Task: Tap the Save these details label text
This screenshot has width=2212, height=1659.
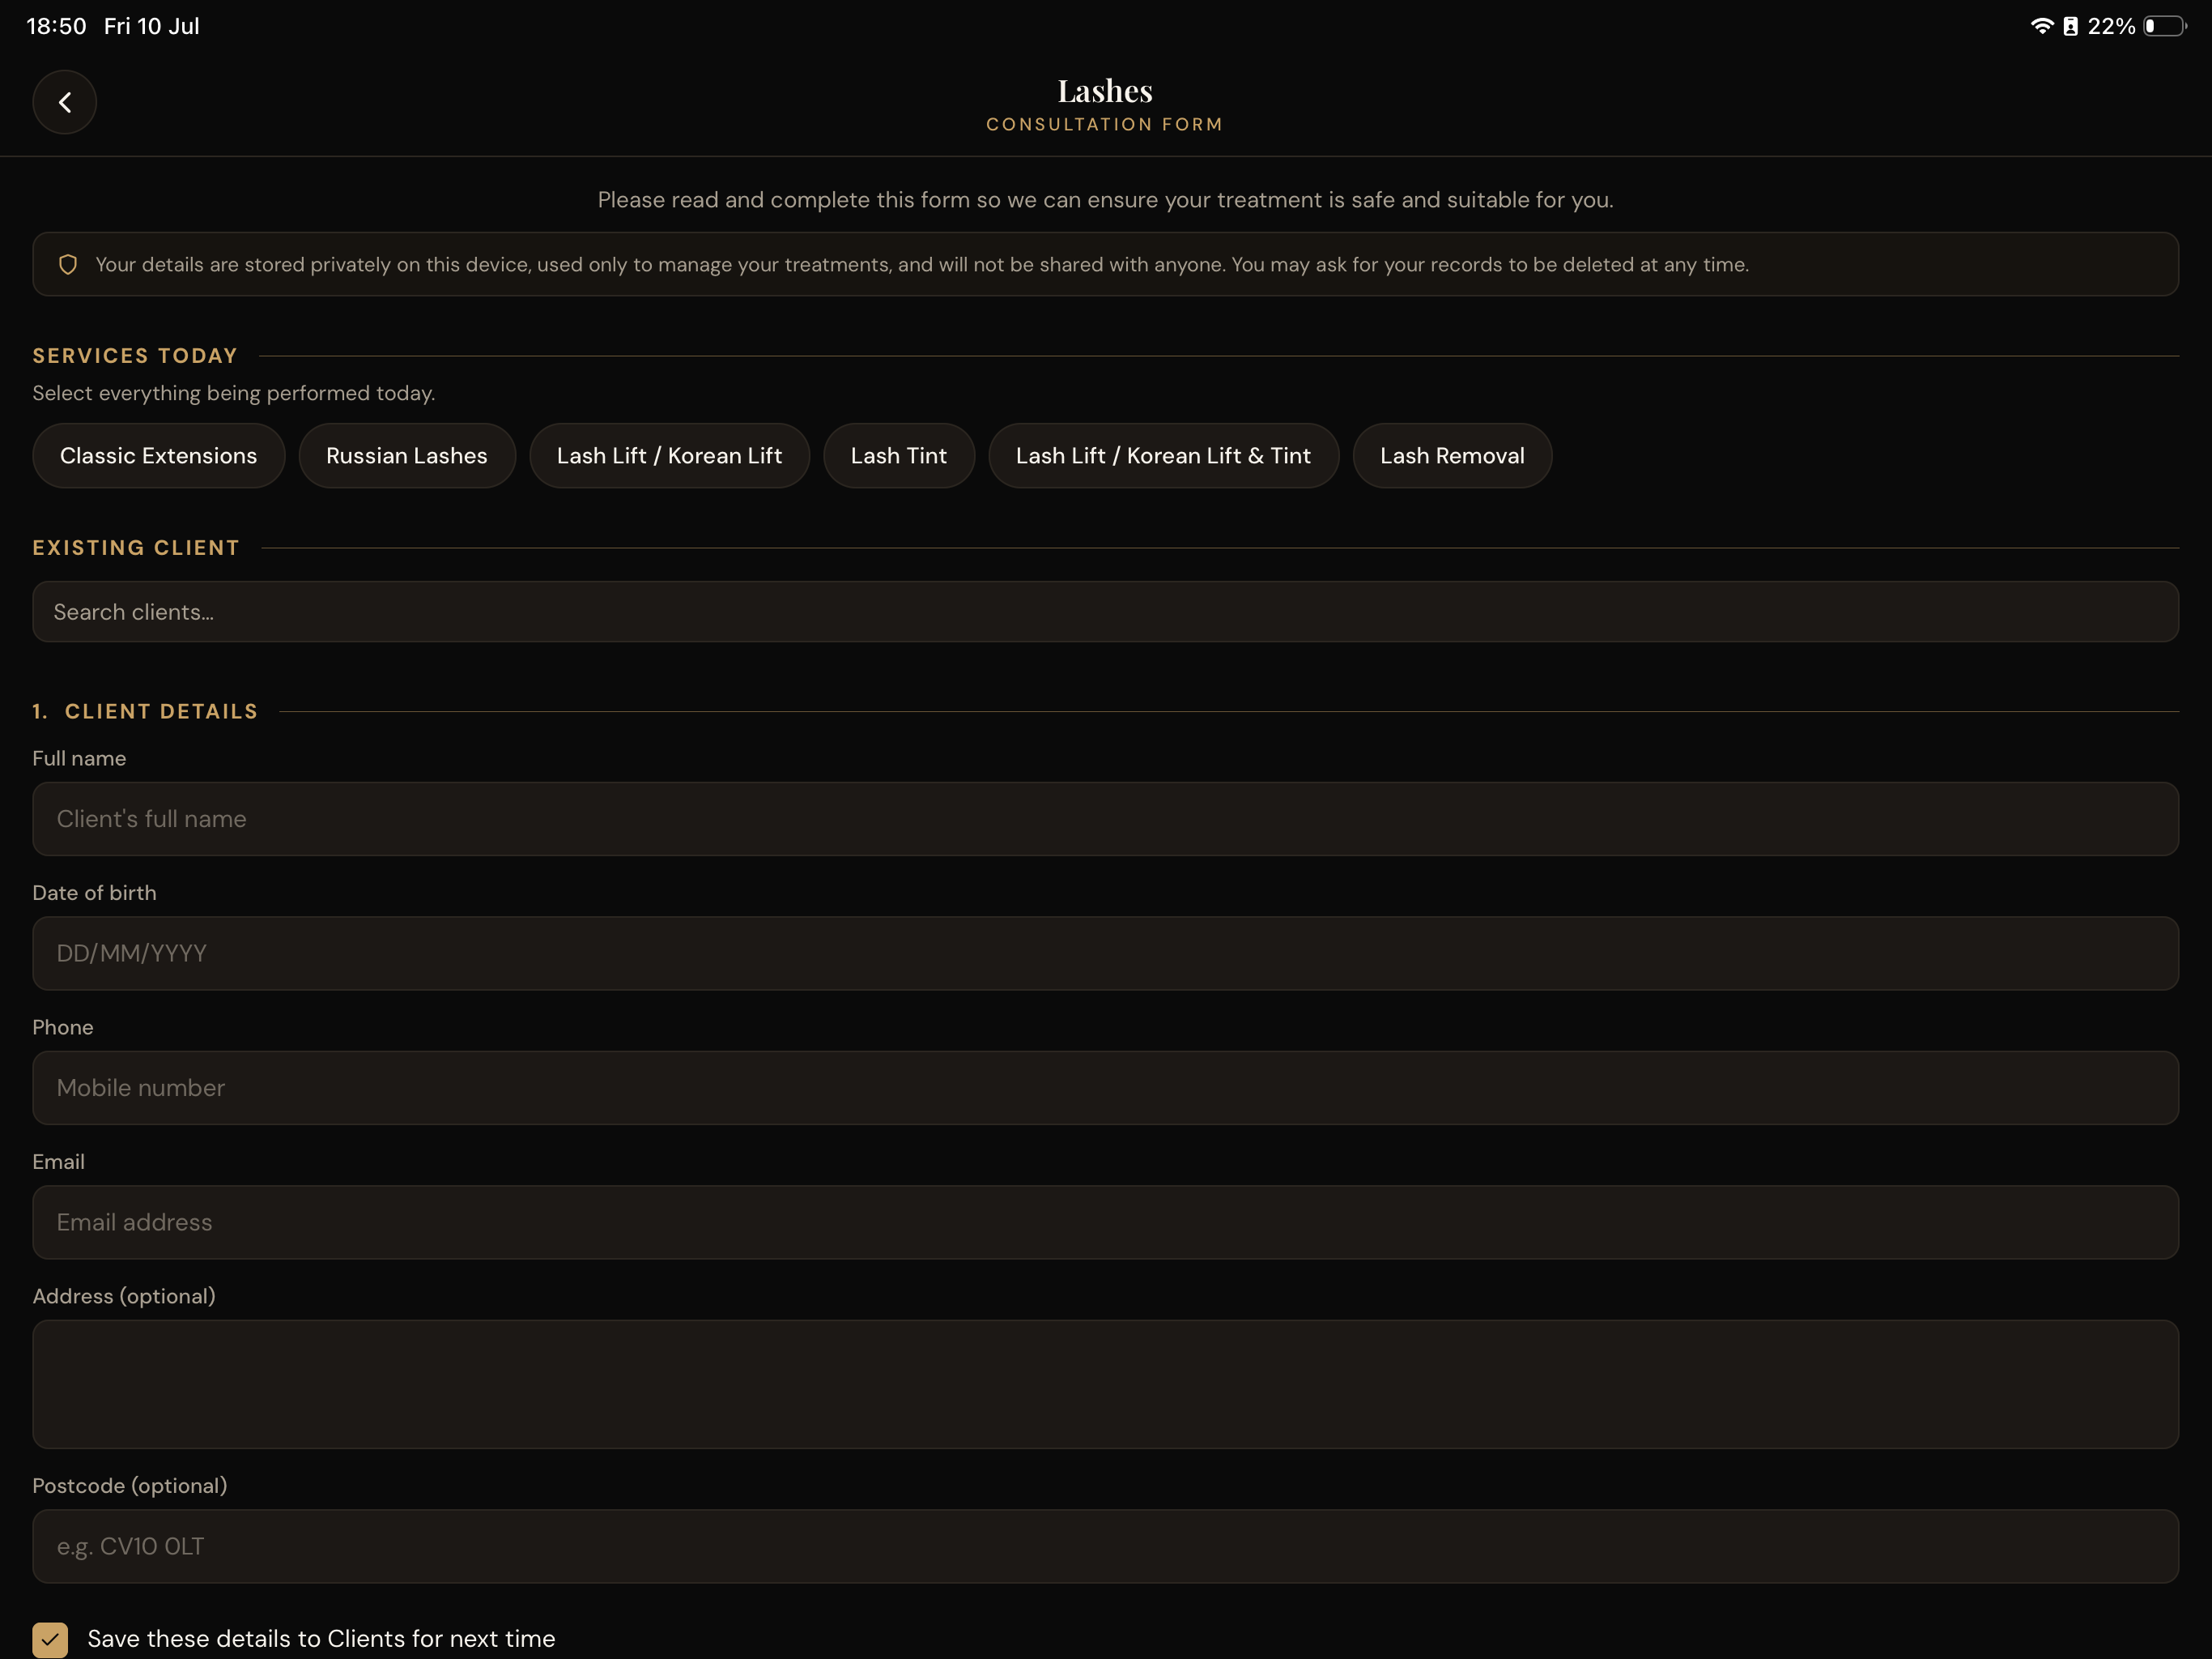Action: pyautogui.click(x=321, y=1639)
